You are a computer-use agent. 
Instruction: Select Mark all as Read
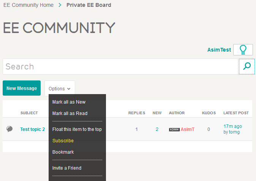[70, 113]
